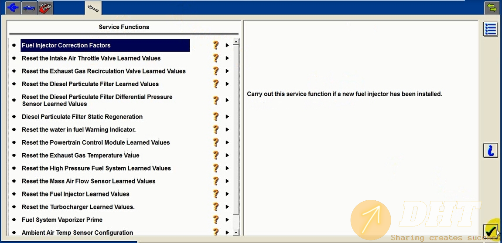502x243 pixels.
Task: Select Reset the Powertrain Control Module Learned Values
Action: point(96,142)
